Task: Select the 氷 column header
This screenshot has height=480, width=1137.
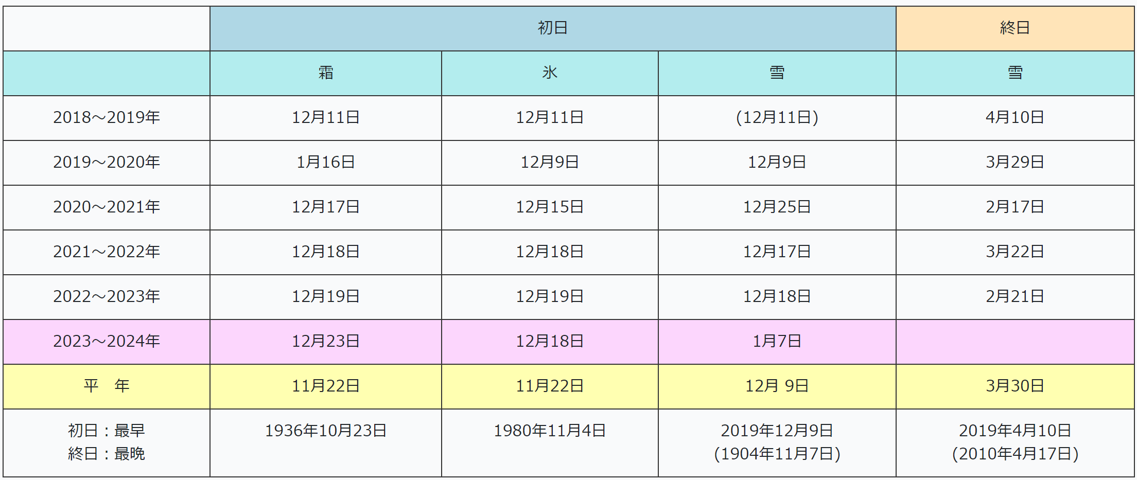Action: click(549, 73)
